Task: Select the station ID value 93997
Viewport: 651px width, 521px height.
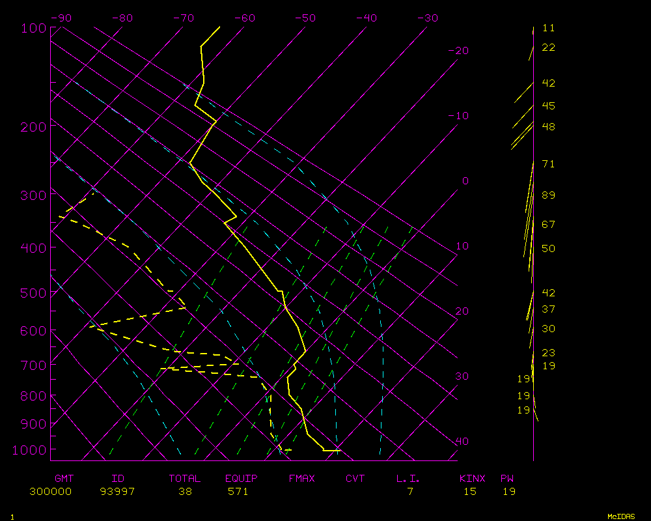Action: pos(118,492)
